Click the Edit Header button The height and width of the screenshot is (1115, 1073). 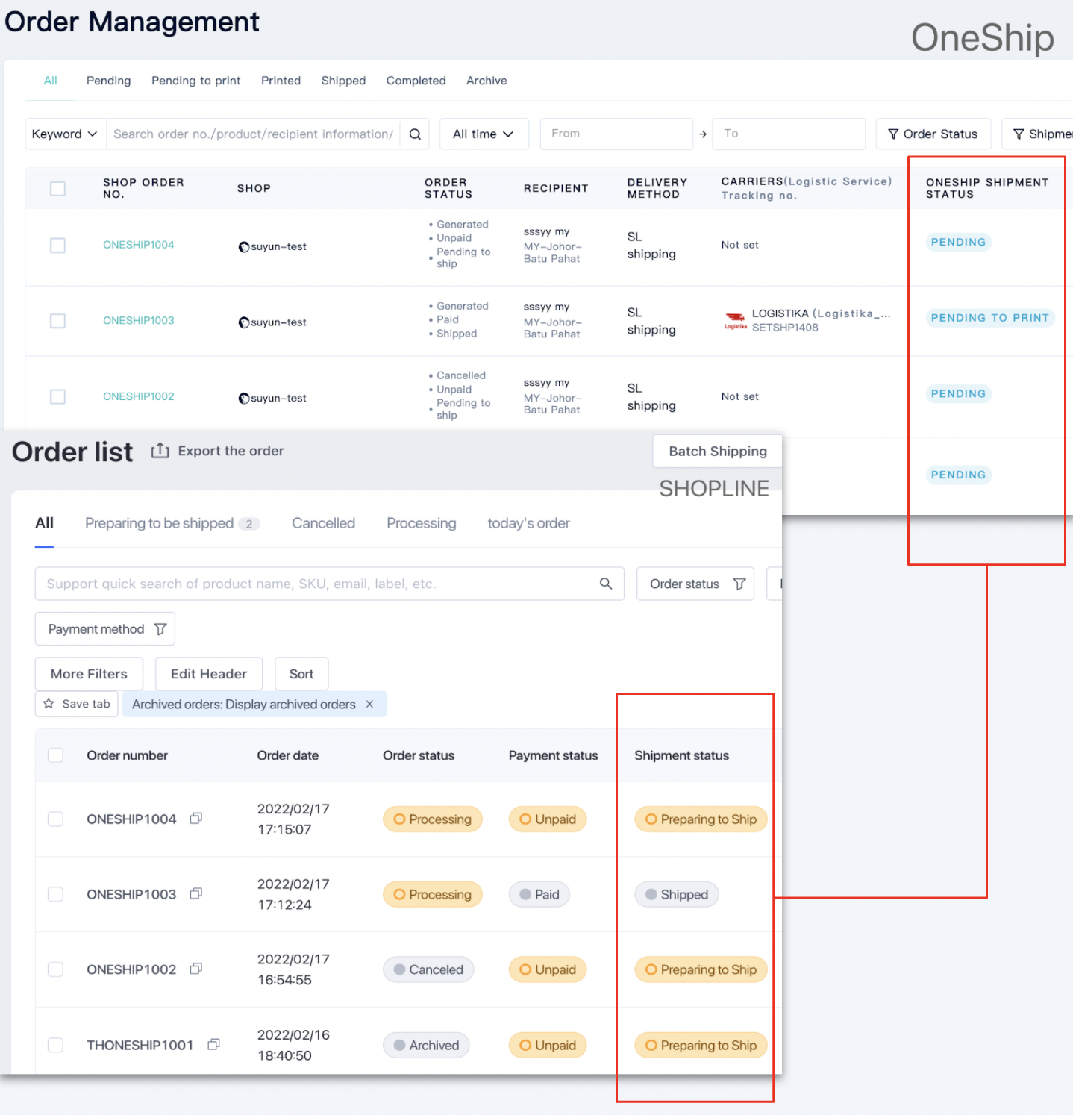click(208, 674)
